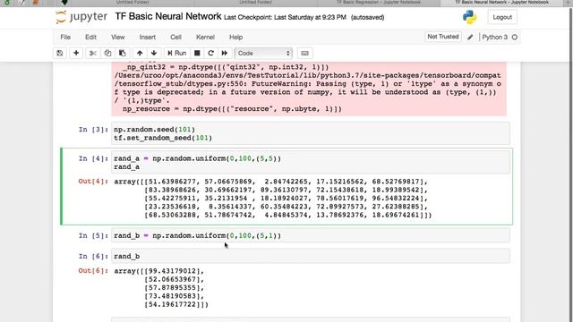Open the File menu
573x322 pixels.
tap(65, 38)
